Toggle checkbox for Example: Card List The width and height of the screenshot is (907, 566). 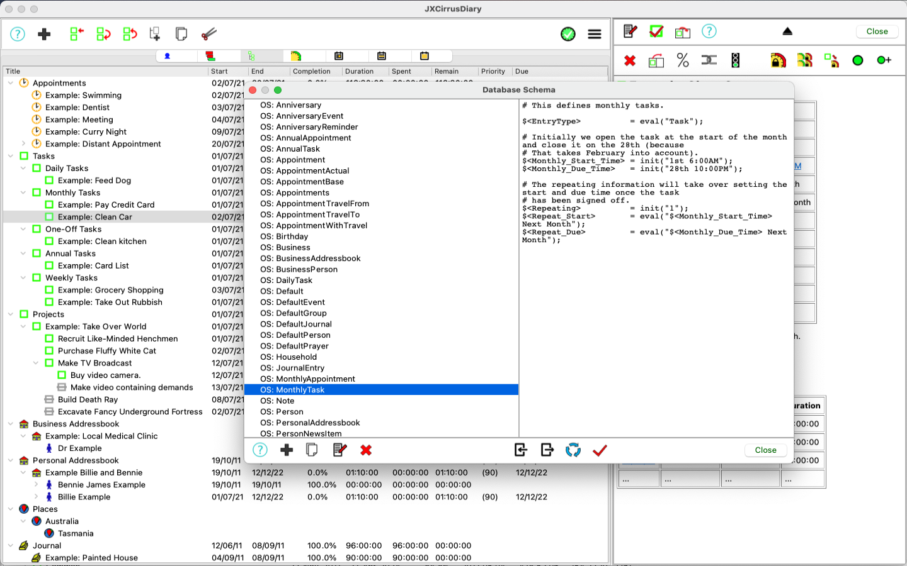click(x=49, y=265)
